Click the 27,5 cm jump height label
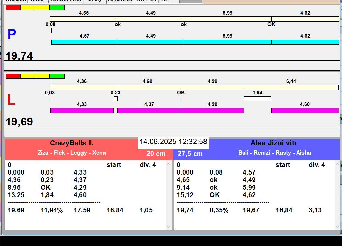This screenshot has width=342, height=246. click(x=190, y=154)
